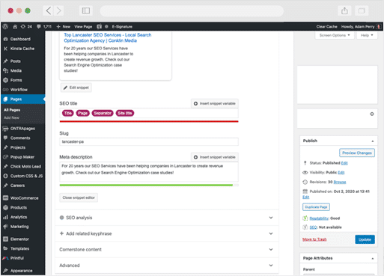This screenshot has width=384, height=276.
Task: Select the Pages sidebar menu
Action: click(x=23, y=99)
